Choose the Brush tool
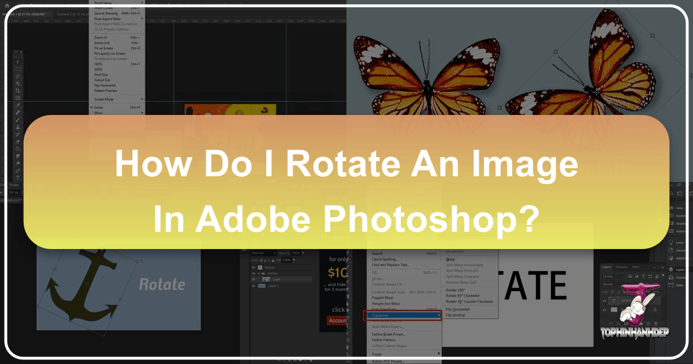The image size is (693, 364). coord(18,120)
